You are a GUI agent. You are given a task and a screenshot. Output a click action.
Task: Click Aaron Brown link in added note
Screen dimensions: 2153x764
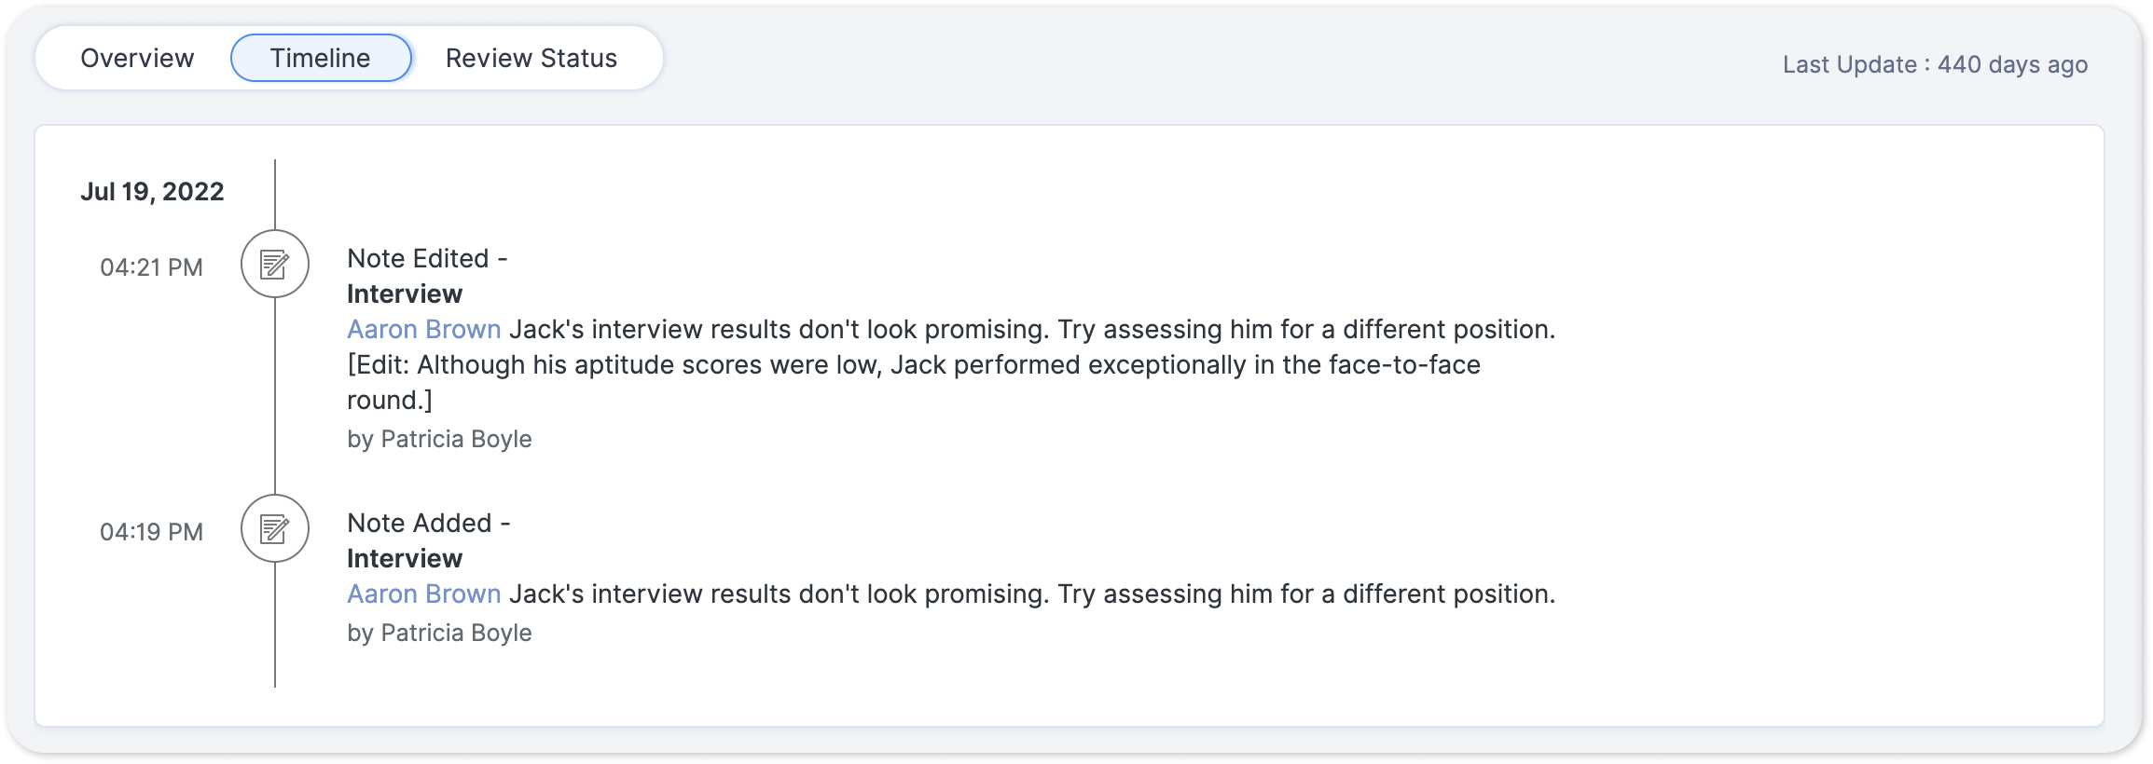[423, 594]
